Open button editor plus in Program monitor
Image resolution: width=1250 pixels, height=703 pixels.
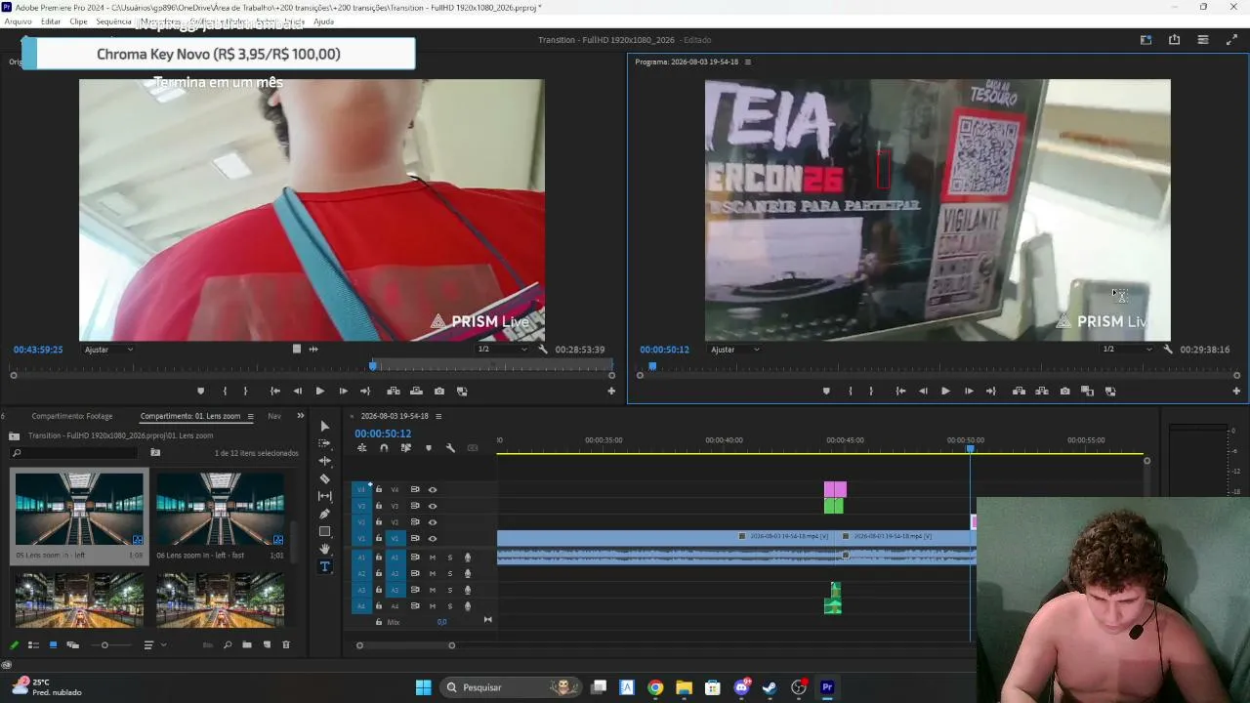click(x=1236, y=392)
